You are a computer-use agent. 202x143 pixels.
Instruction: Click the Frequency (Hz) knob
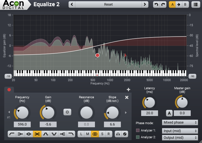point(22,113)
